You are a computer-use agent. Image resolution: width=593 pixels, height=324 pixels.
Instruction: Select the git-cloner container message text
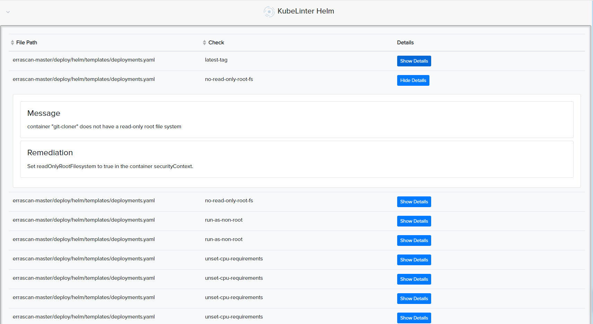(x=104, y=127)
